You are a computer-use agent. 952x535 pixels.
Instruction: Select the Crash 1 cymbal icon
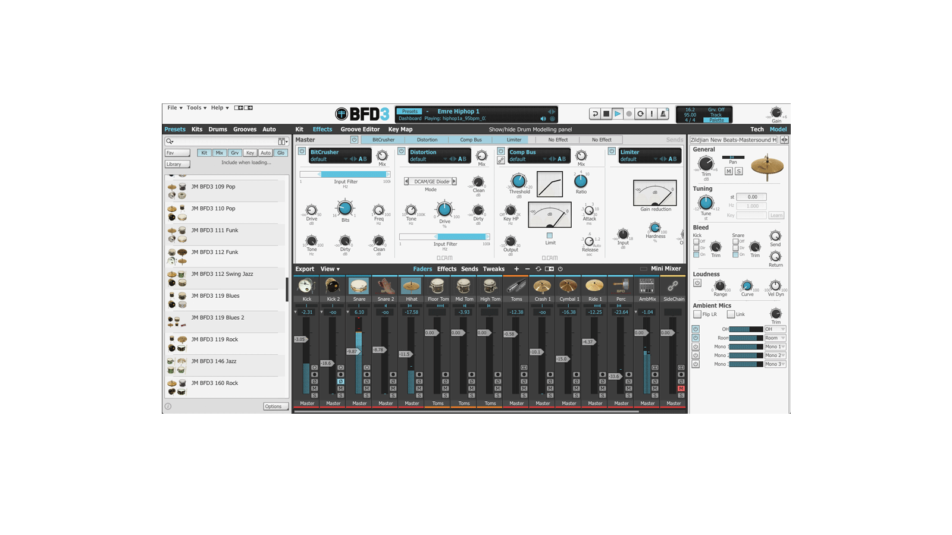tap(542, 286)
